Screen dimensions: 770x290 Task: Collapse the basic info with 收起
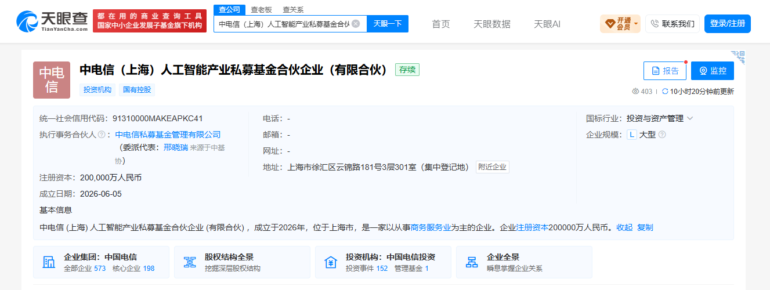(x=624, y=227)
